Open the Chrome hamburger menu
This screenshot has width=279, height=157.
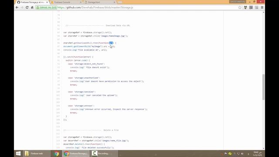pos(262,7)
